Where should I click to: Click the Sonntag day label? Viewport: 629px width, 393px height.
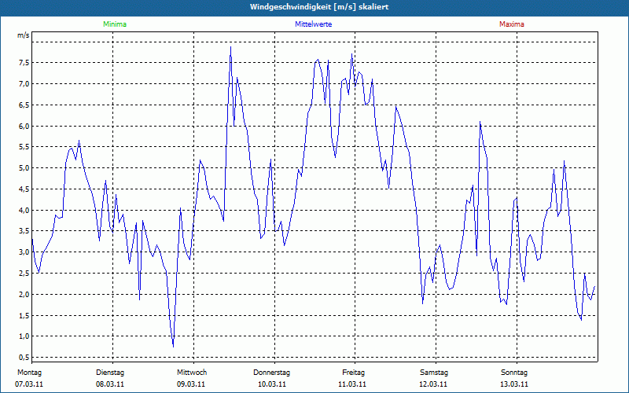point(514,373)
